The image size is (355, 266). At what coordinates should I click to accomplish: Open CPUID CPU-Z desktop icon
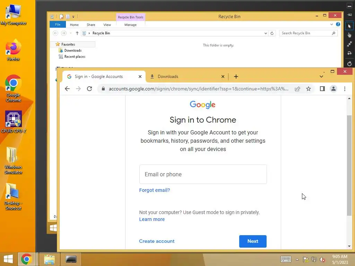[x=14, y=122]
